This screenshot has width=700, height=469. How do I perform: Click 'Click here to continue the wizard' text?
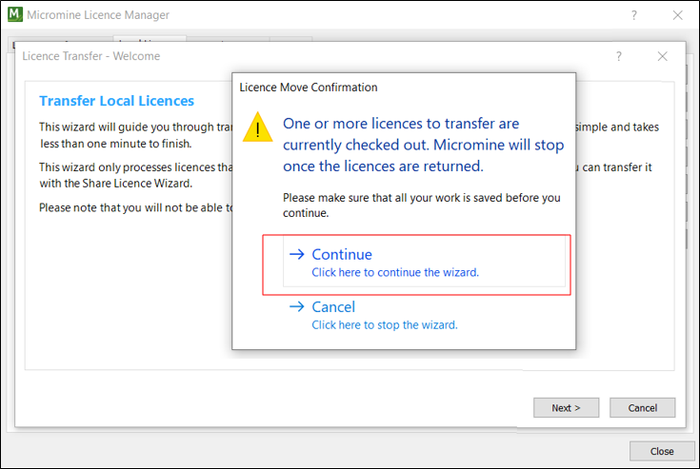[x=395, y=272]
